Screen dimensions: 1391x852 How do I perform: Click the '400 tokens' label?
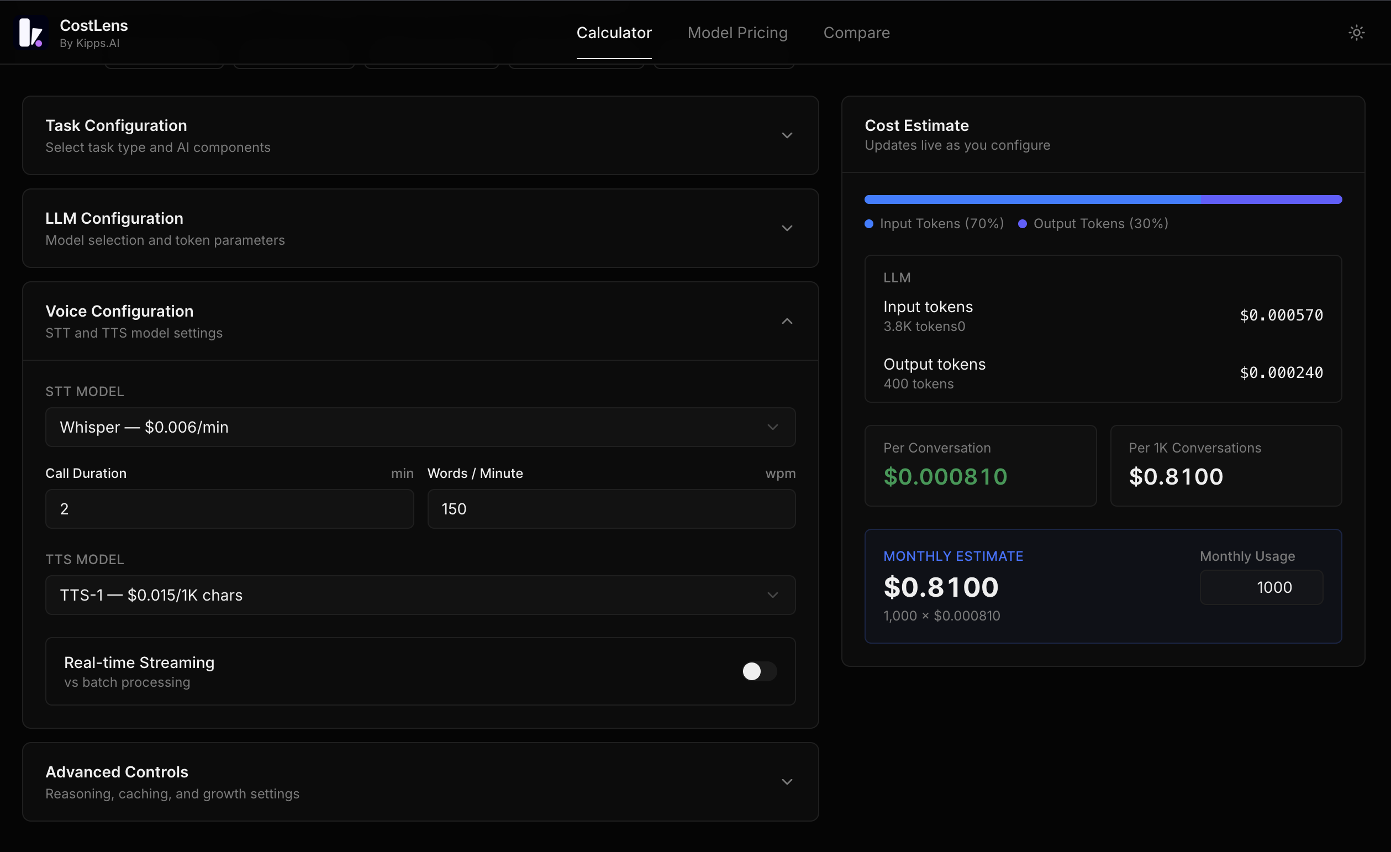pyautogui.click(x=918, y=384)
